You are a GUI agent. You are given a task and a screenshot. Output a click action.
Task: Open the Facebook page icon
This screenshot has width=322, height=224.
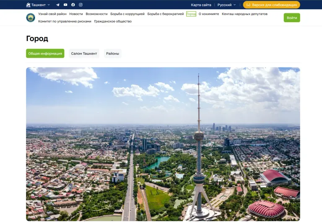[x=73, y=5]
